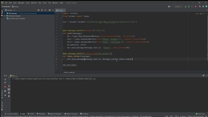Screen dimensions: 208x117
Task: Open IDE settings gear in the top toolbar
Action: pos(203,6)
